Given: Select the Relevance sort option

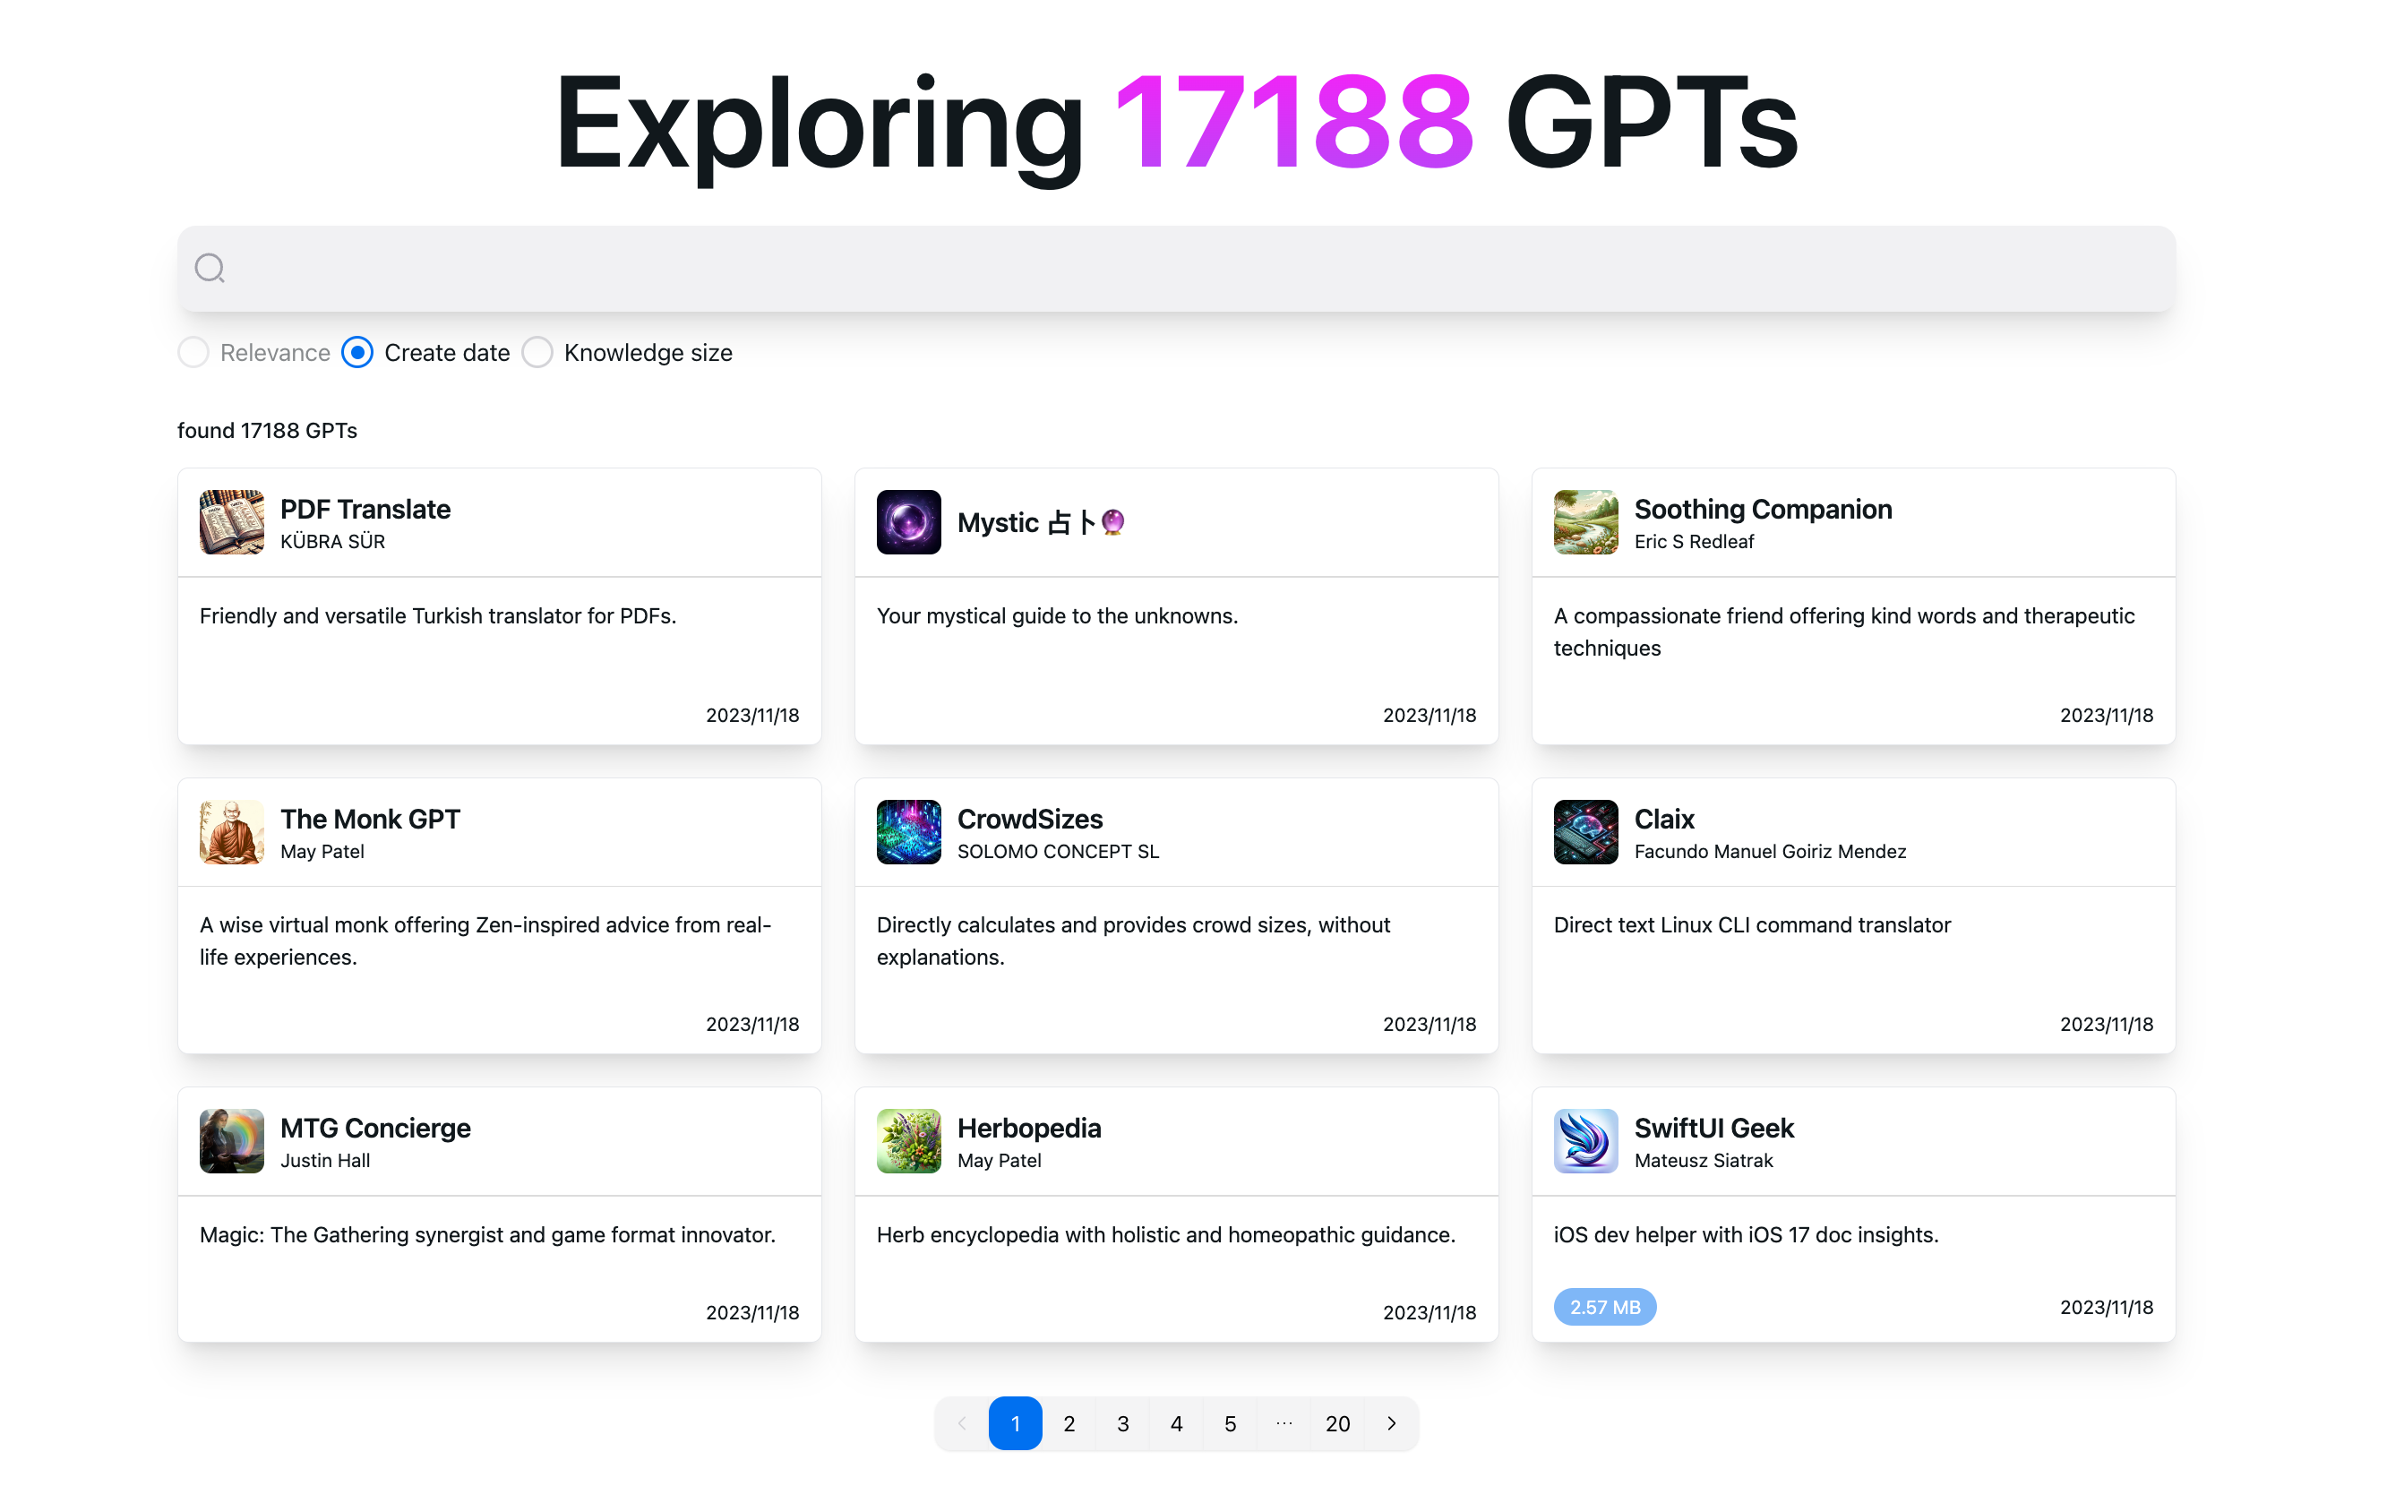Looking at the screenshot, I should [x=193, y=353].
